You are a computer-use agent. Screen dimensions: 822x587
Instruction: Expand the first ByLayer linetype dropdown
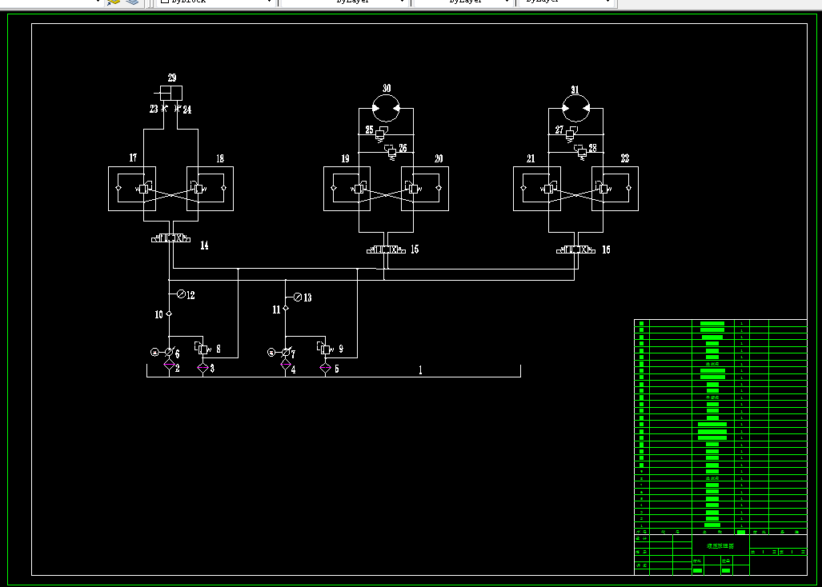344,2
